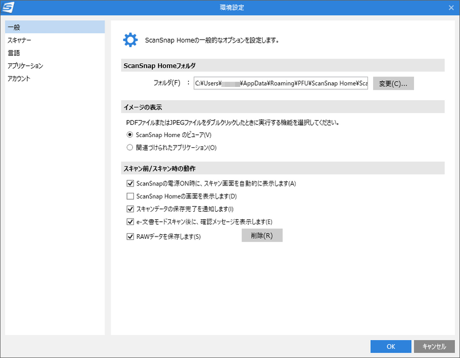
Task: Click the blue gear settings icon
Action: tap(130, 39)
